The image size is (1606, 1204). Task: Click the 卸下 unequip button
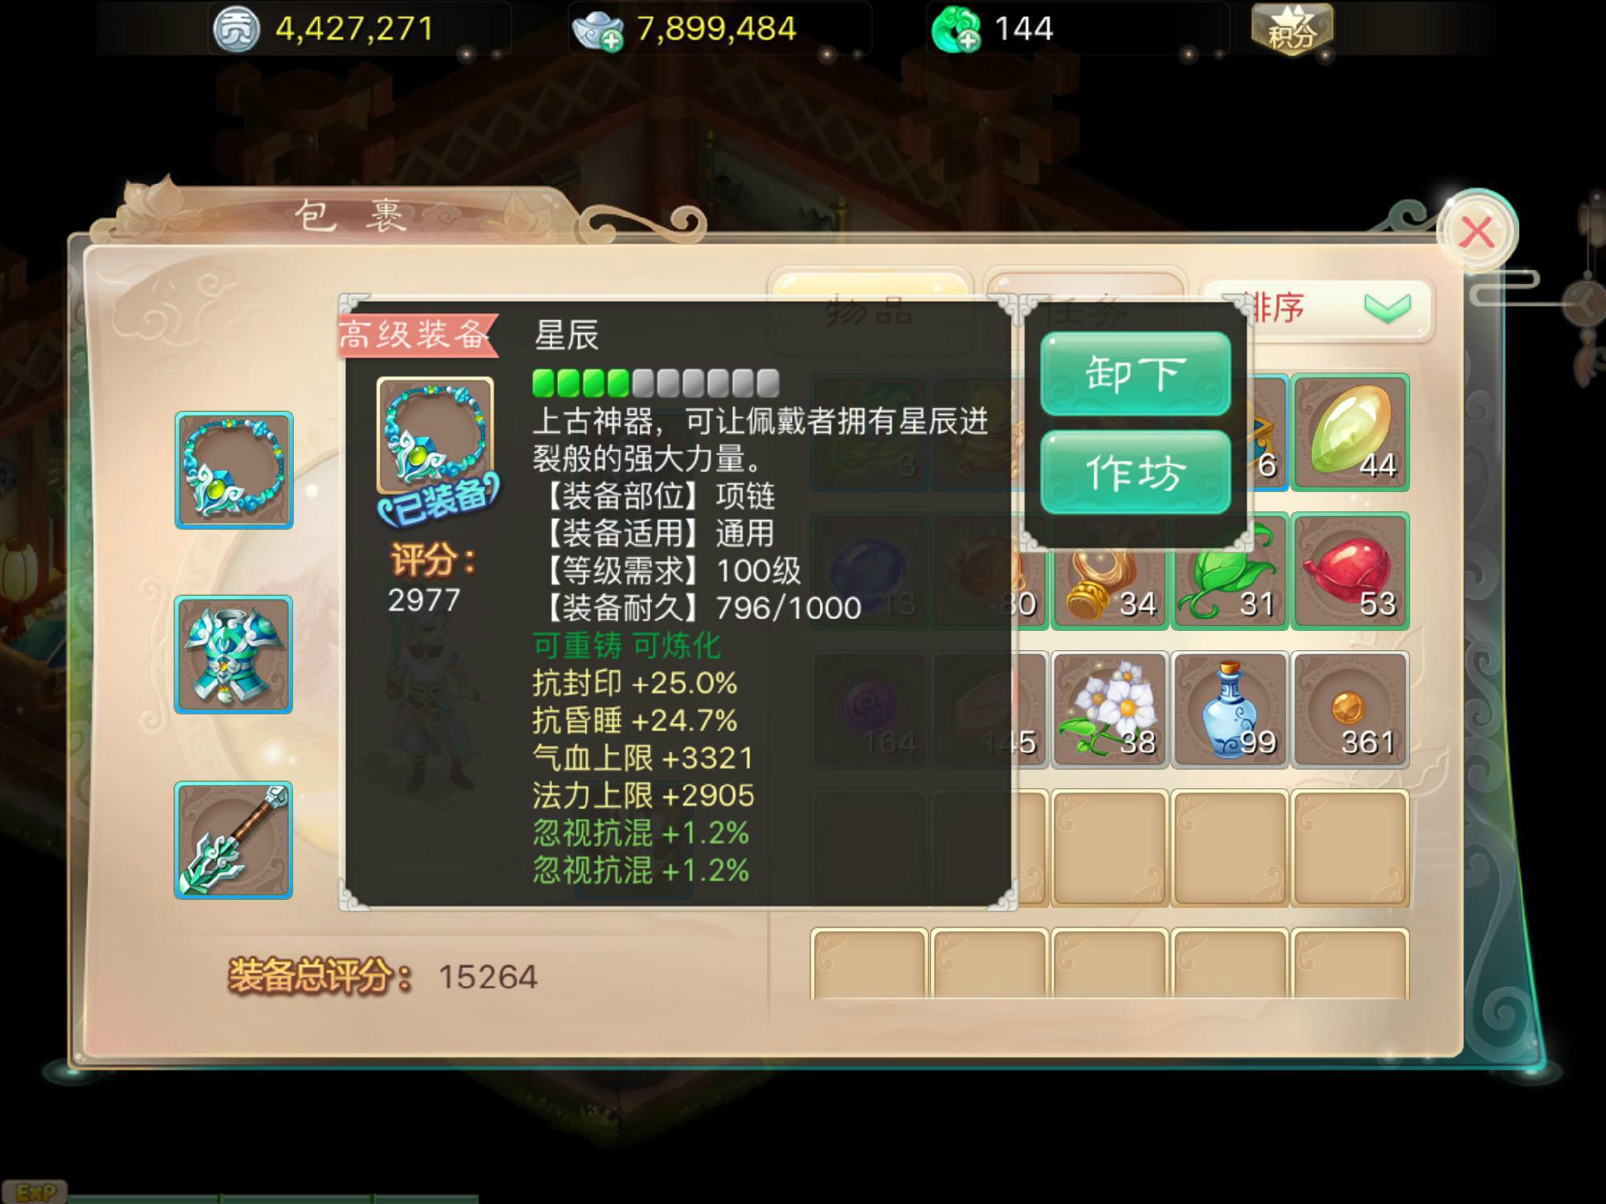coord(1135,374)
